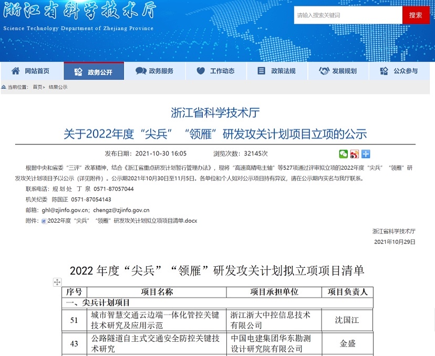Viewport: 435px width, 356px height.
Task: Click the red 搜索 search button
Action: 416,15
